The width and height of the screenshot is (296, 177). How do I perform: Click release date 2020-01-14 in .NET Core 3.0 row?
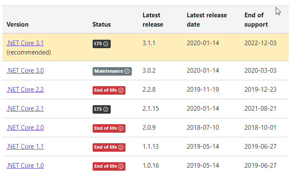click(203, 71)
